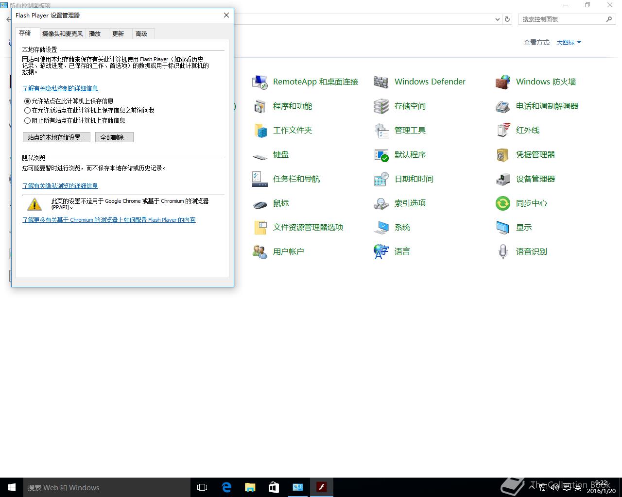This screenshot has height=497, width=622.
Task: Select 允许站点在此计算机上保存信息 radio button
Action: click(x=27, y=101)
